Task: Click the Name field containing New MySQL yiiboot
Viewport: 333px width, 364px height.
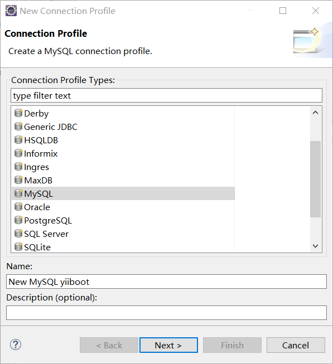Action: click(x=166, y=282)
